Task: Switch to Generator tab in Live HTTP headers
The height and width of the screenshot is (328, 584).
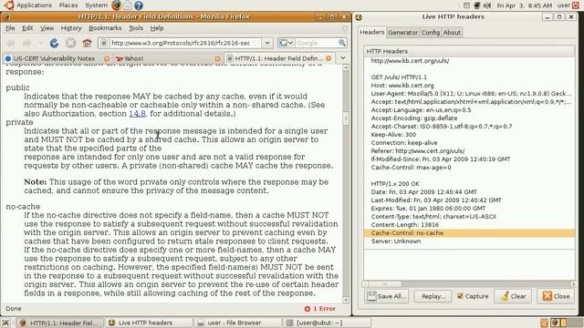Action: click(x=402, y=33)
